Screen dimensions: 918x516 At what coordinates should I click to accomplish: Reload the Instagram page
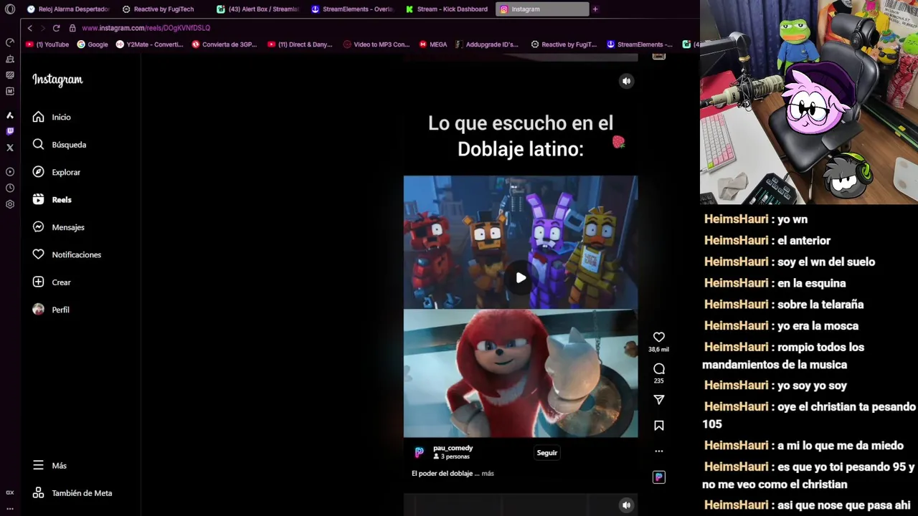tap(56, 28)
